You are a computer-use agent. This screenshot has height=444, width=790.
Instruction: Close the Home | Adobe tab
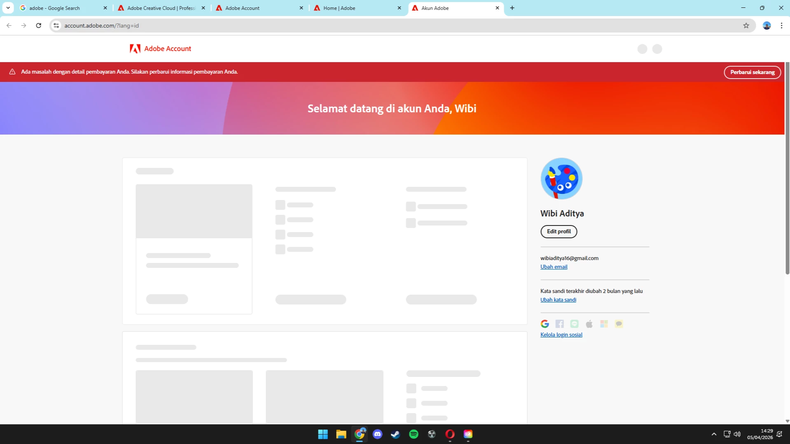[x=399, y=8]
